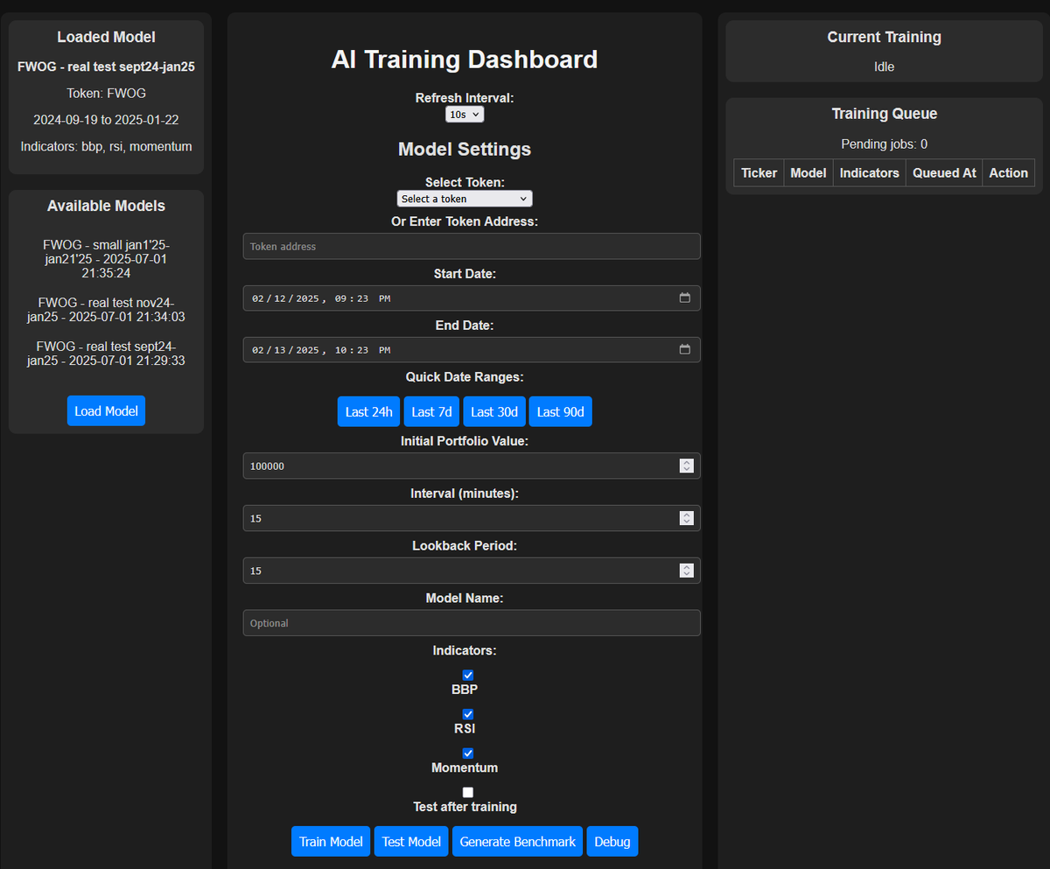Screen dimensions: 1050x869
Task: Choose the Last 24h quick range
Action: (369, 411)
